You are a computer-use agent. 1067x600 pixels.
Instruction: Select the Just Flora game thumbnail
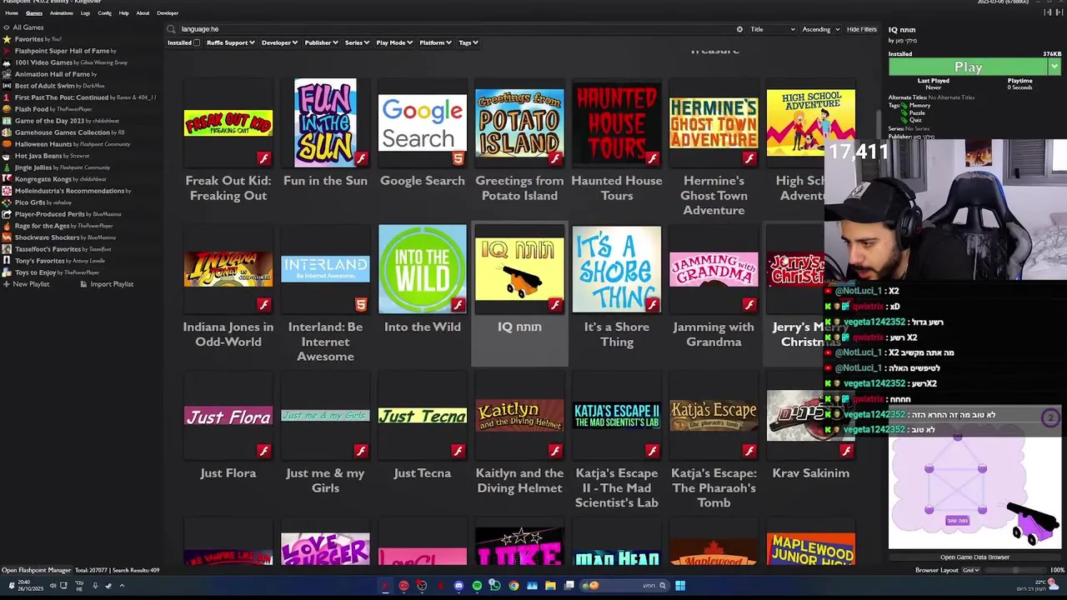click(228, 416)
